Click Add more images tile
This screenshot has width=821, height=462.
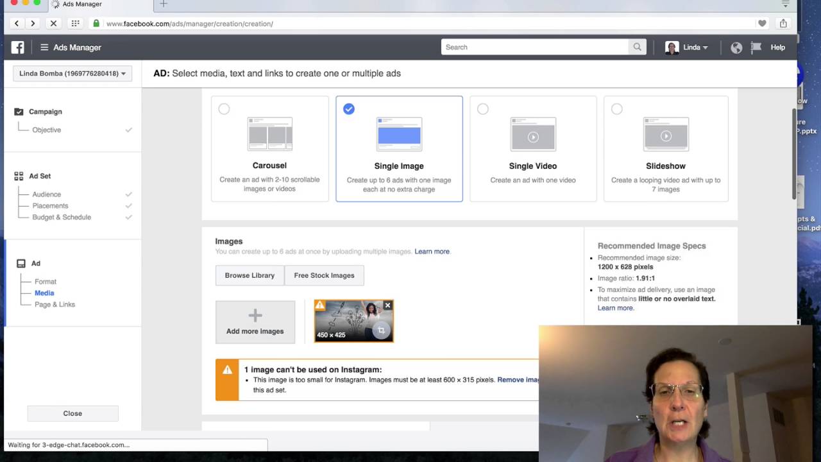pos(255,321)
